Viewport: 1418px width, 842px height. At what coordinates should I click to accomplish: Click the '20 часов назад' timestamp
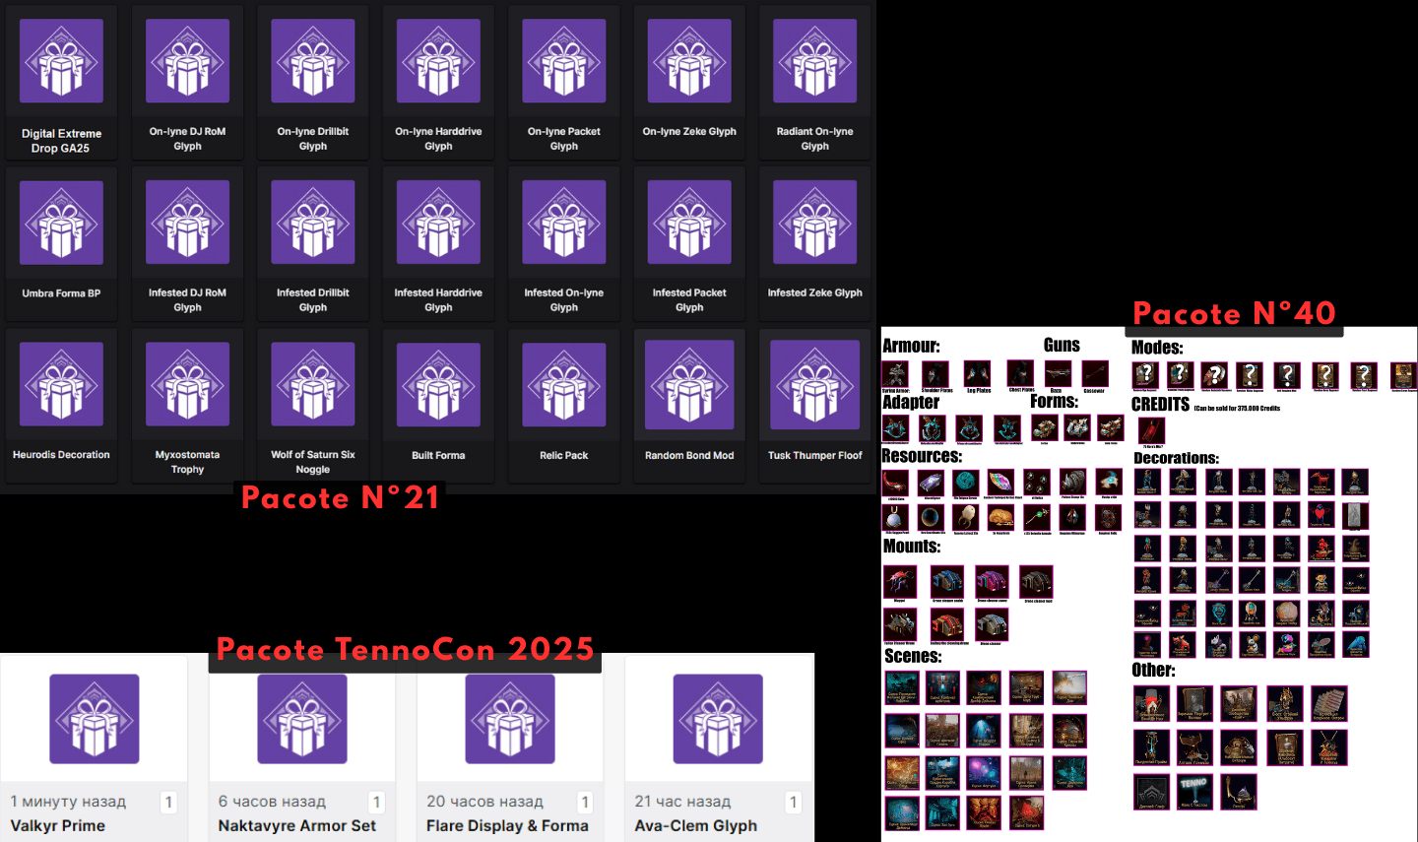click(x=484, y=802)
